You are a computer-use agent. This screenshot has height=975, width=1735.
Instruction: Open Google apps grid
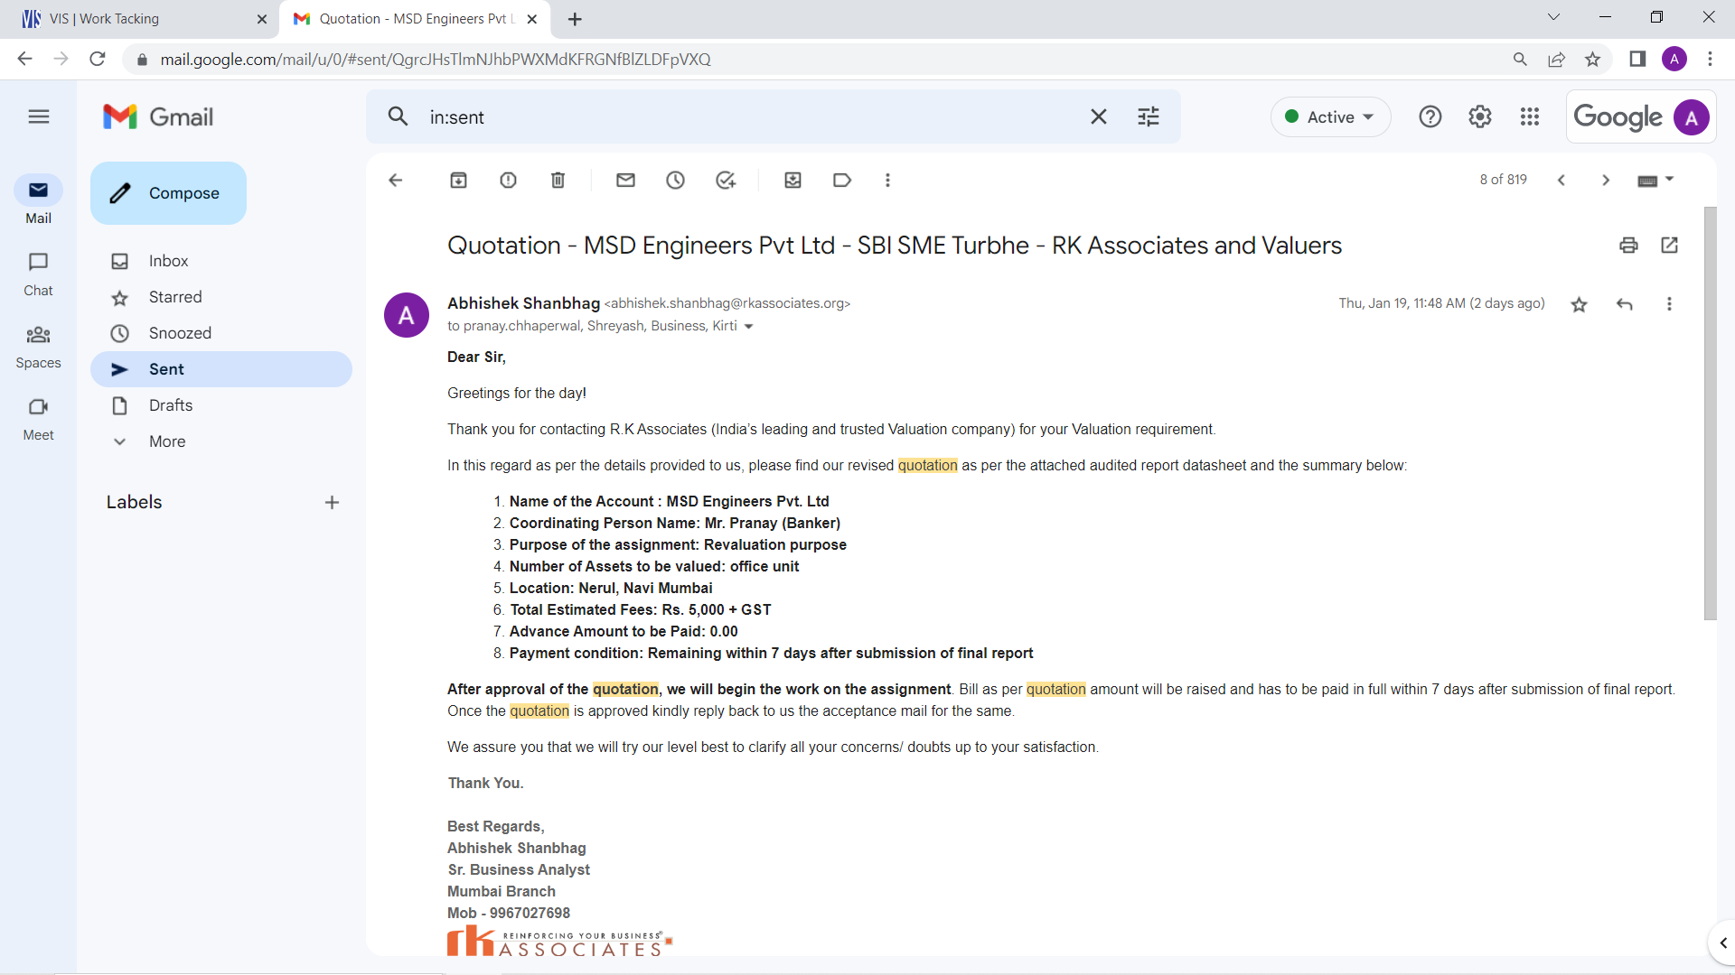point(1529,116)
